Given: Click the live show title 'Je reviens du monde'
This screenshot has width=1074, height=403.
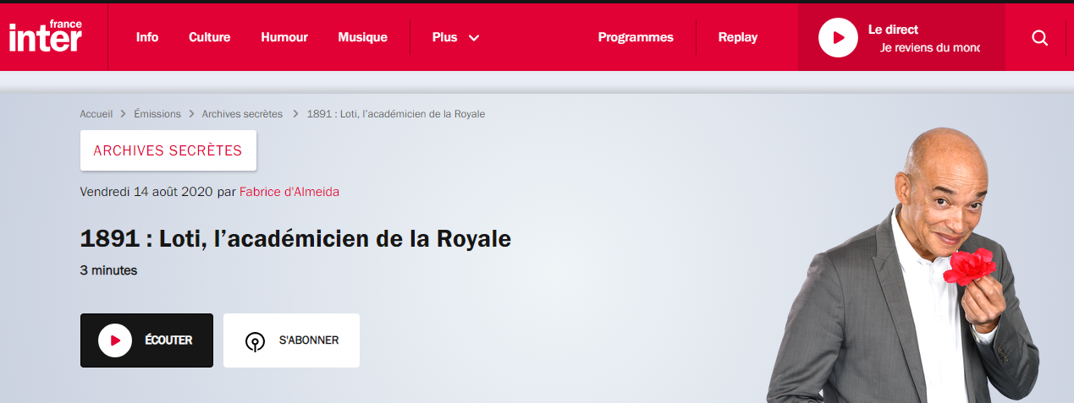Looking at the screenshot, I should [929, 48].
